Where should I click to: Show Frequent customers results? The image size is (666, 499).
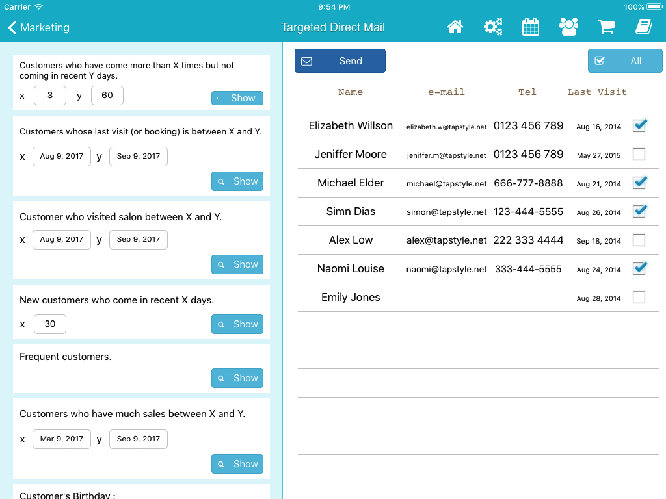click(x=237, y=378)
